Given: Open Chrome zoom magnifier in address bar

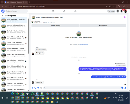Looking at the screenshot, I should pyautogui.click(x=107, y=6).
